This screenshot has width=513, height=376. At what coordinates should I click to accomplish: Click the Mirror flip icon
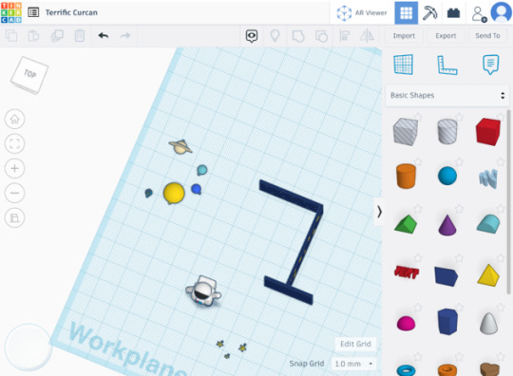(x=367, y=35)
